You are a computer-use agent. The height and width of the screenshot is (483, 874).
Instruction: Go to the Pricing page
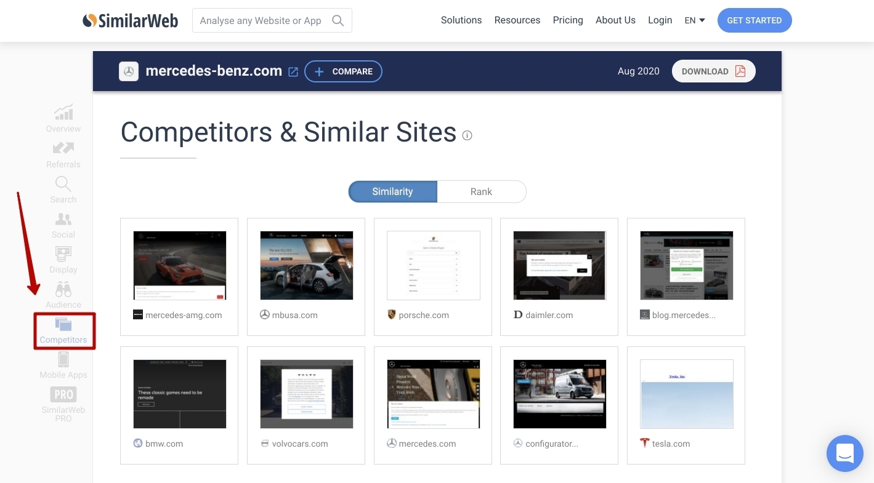tap(568, 20)
